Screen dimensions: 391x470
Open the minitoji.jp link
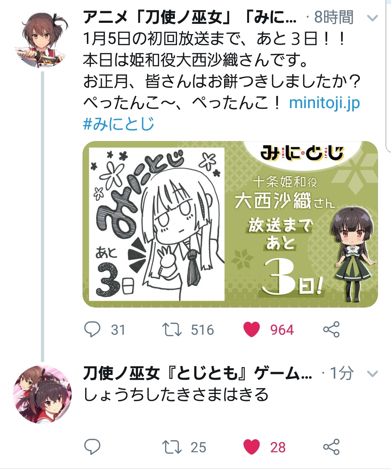pos(324,103)
